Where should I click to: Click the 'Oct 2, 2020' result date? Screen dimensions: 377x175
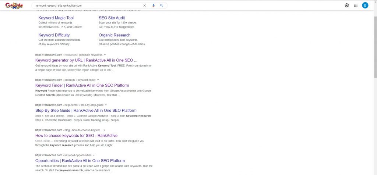42,141
